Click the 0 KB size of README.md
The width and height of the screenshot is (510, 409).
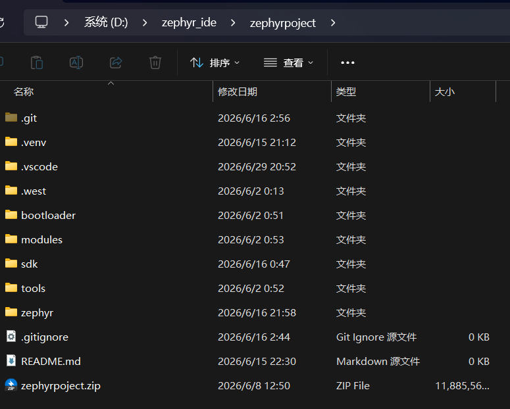point(479,361)
